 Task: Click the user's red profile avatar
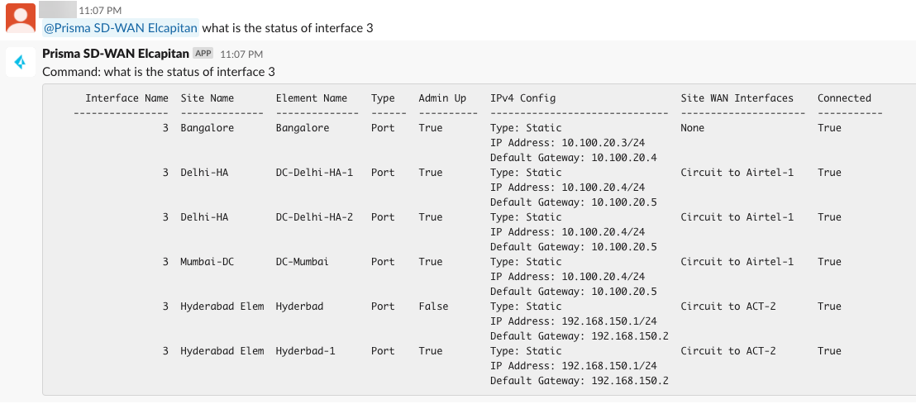pos(20,19)
